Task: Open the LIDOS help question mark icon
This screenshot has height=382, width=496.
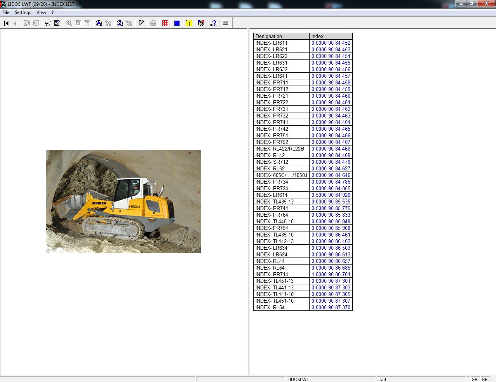Action: (213, 23)
